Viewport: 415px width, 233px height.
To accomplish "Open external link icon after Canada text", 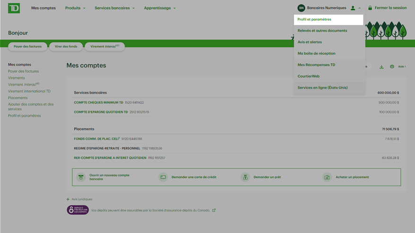I will click(214, 210).
